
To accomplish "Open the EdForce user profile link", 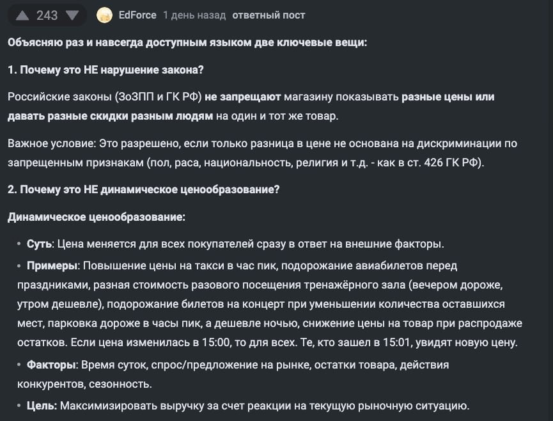I will point(137,15).
